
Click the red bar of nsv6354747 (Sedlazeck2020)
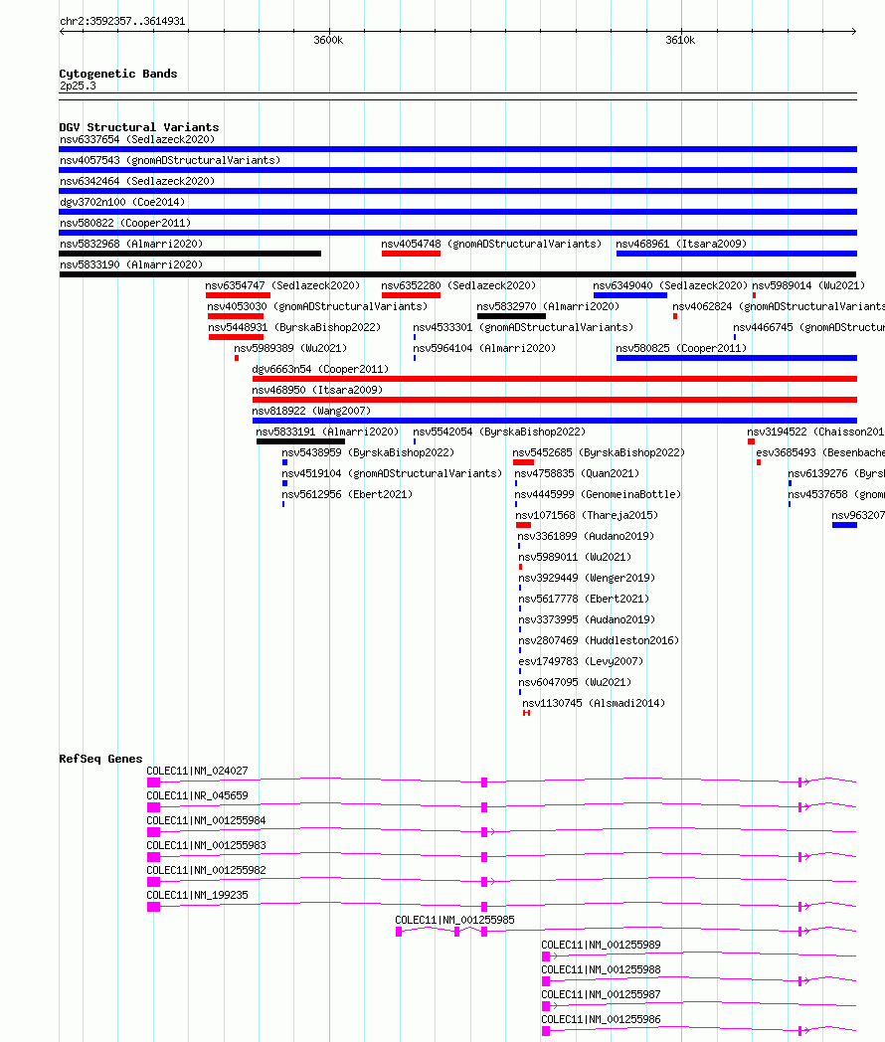click(x=238, y=295)
